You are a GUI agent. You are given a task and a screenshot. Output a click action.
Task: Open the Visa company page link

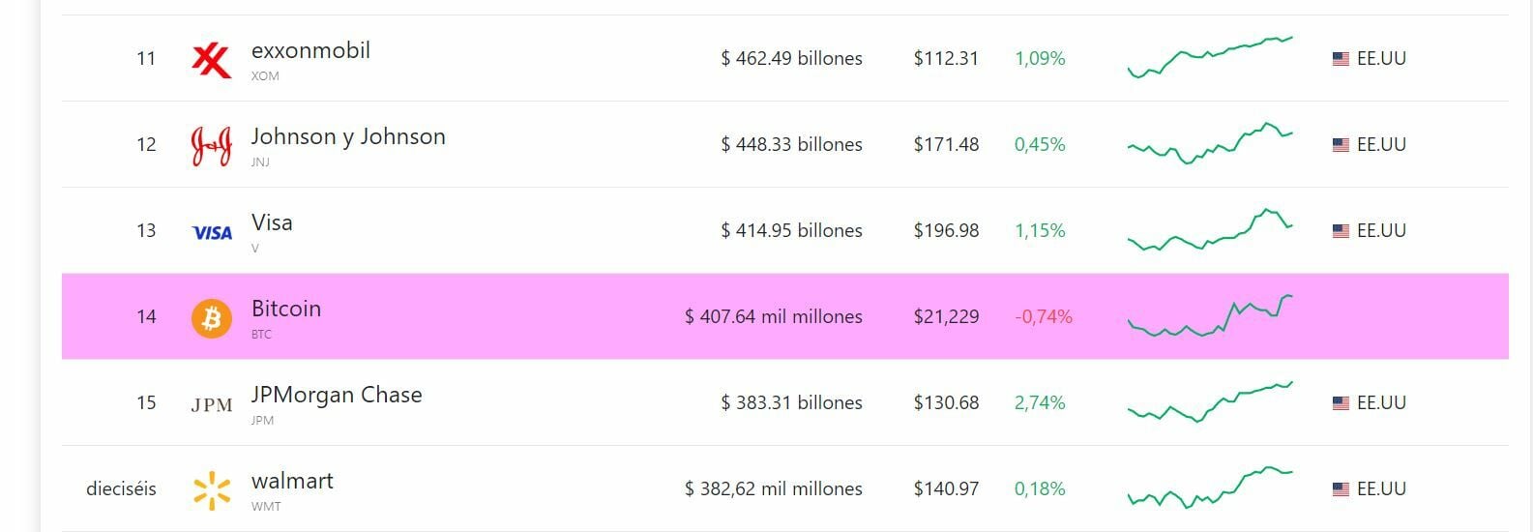click(272, 222)
